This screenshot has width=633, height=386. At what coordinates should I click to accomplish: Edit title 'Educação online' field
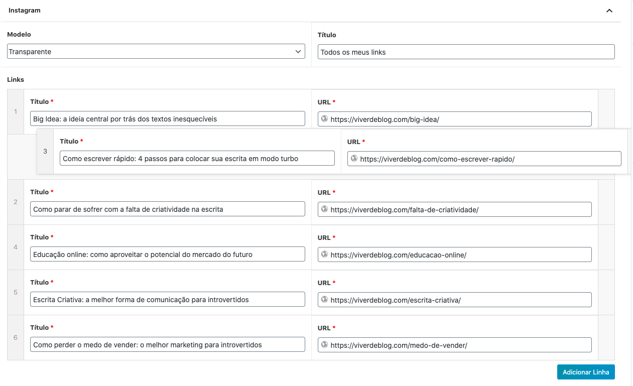(x=168, y=254)
